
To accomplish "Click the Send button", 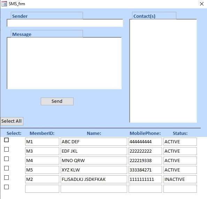I will (x=57, y=101).
